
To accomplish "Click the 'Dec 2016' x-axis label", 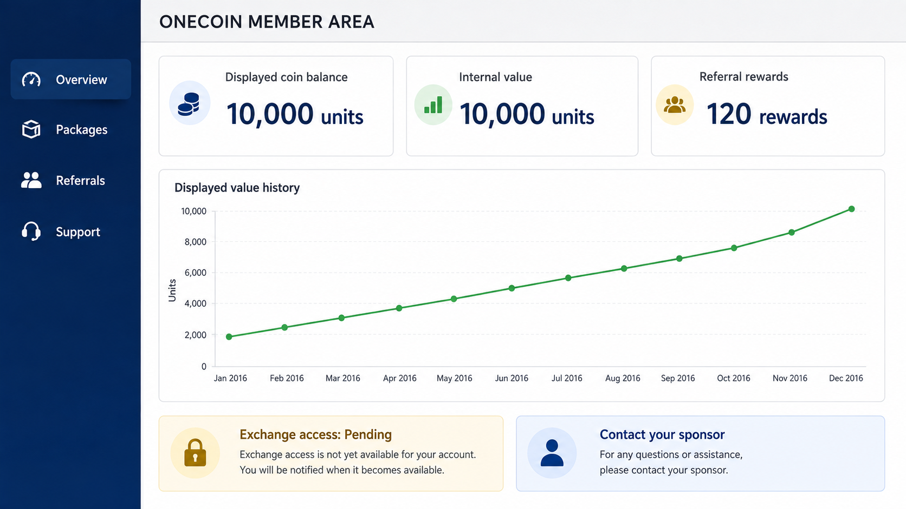I will [846, 378].
